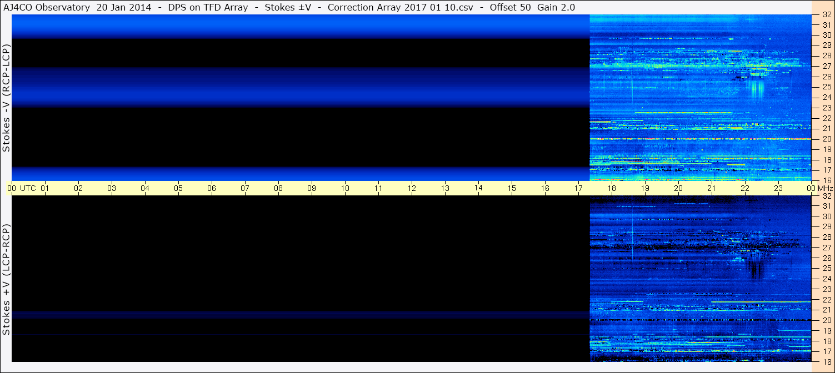Click the 07 hour tick on the time axis

click(245, 188)
